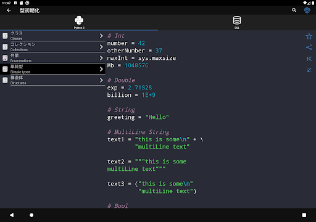This screenshot has height=222, width=316.
Task: Open settings via the gear icon
Action: pyautogui.click(x=307, y=10)
